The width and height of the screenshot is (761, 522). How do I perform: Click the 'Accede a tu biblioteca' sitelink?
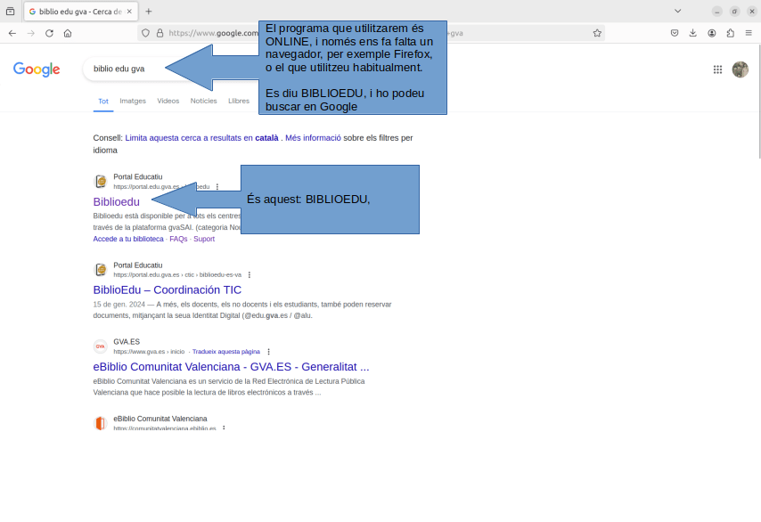[x=128, y=239]
